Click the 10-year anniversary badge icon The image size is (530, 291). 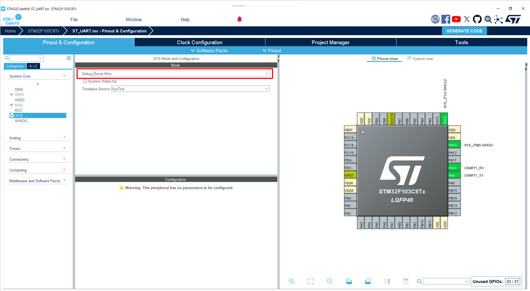tap(435, 19)
